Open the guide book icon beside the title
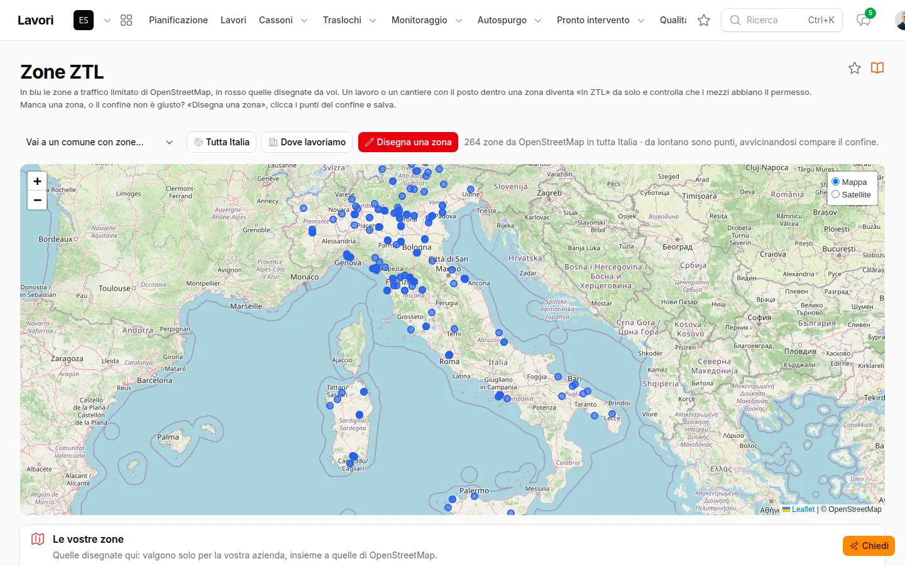 point(877,68)
